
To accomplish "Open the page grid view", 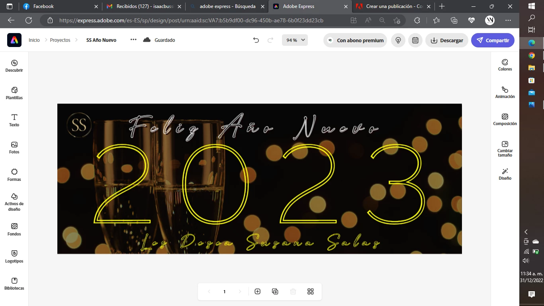I will [311, 292].
